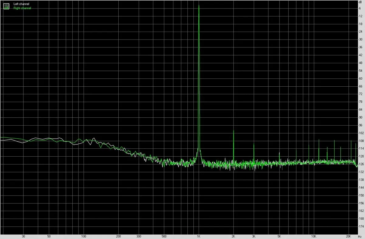Click the -108 dB axis label

point(361,141)
